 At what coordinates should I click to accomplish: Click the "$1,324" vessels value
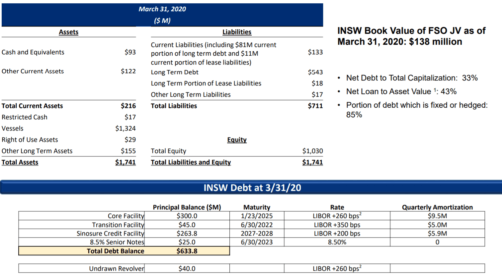pos(126,128)
